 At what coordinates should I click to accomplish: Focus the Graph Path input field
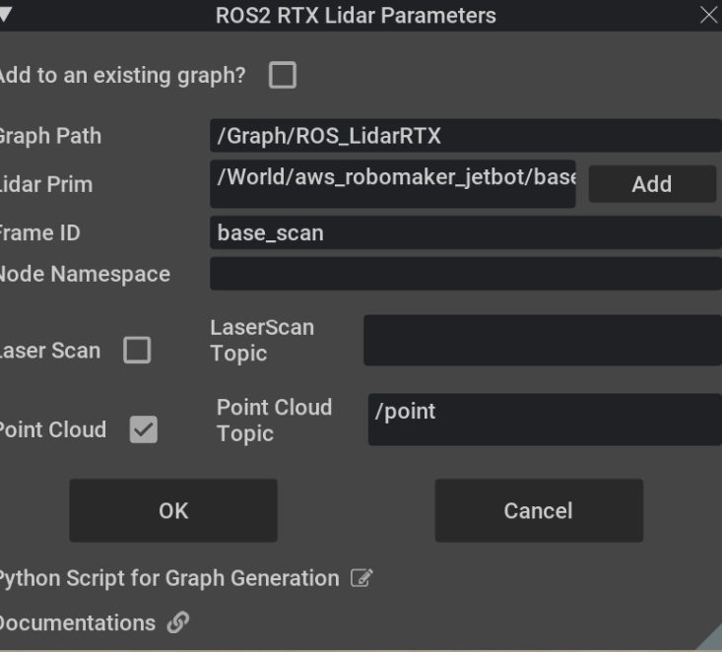(466, 135)
